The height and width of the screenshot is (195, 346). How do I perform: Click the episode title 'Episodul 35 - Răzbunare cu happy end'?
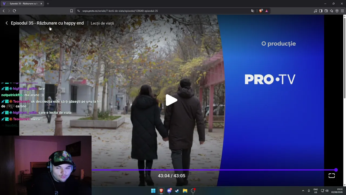(47, 23)
